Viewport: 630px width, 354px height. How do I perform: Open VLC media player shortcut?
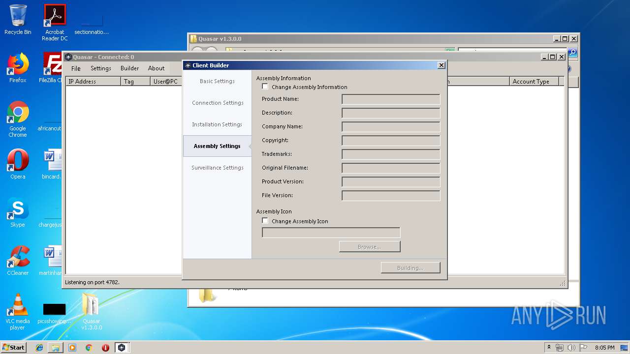[18, 312]
